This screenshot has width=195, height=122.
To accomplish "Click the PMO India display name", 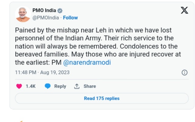I will click(44, 10).
